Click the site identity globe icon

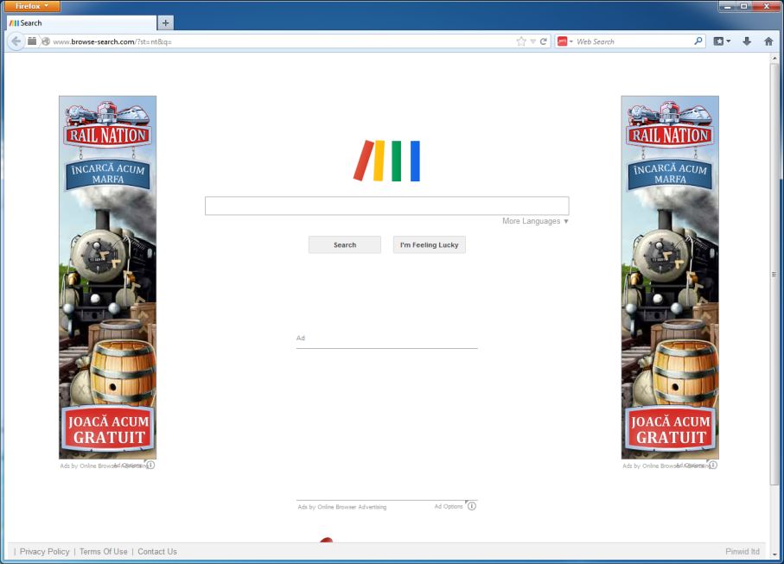[46, 41]
